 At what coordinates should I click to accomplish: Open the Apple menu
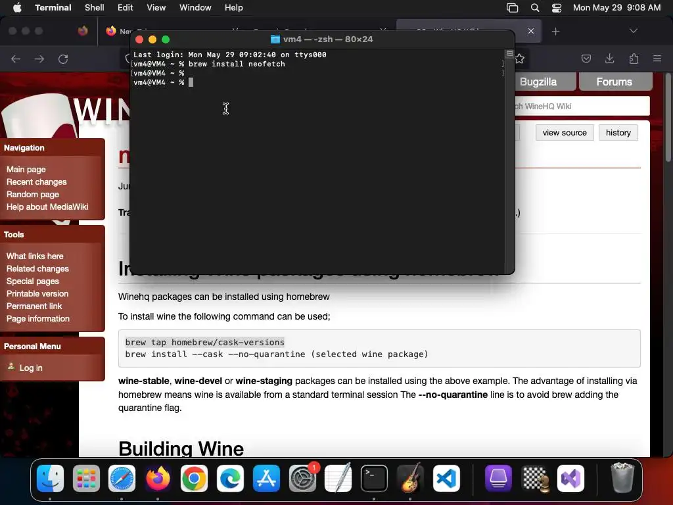coord(16,8)
